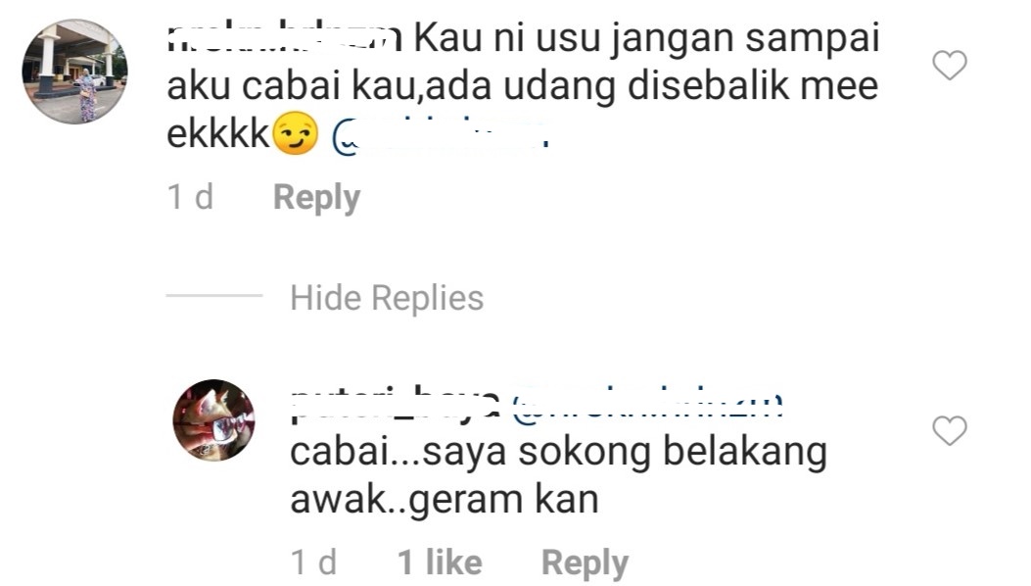1031x586 pixels.
Task: Like the "Kau ni usu" comment with the heart
Action: [950, 66]
